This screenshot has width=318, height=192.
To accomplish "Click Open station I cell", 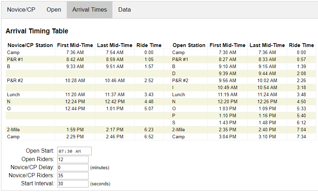I will click(x=189, y=87).
